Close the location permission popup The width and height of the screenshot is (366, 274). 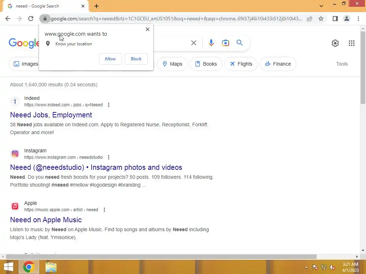(148, 29)
